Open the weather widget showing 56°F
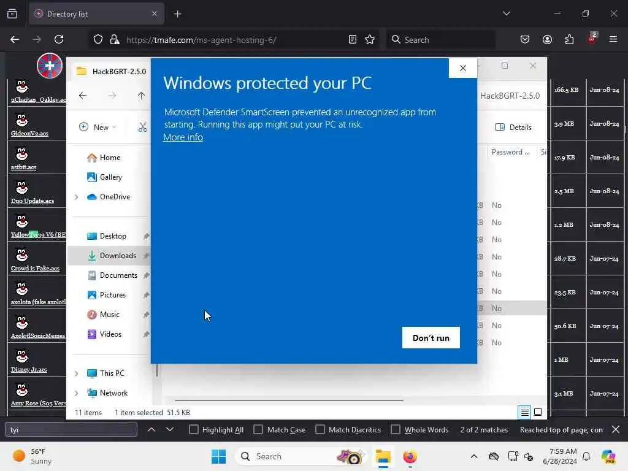Image resolution: width=628 pixels, height=471 pixels. [33, 456]
